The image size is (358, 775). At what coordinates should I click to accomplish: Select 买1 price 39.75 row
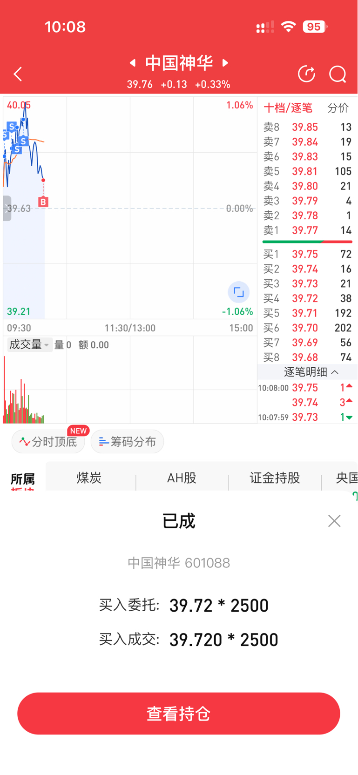click(x=307, y=254)
